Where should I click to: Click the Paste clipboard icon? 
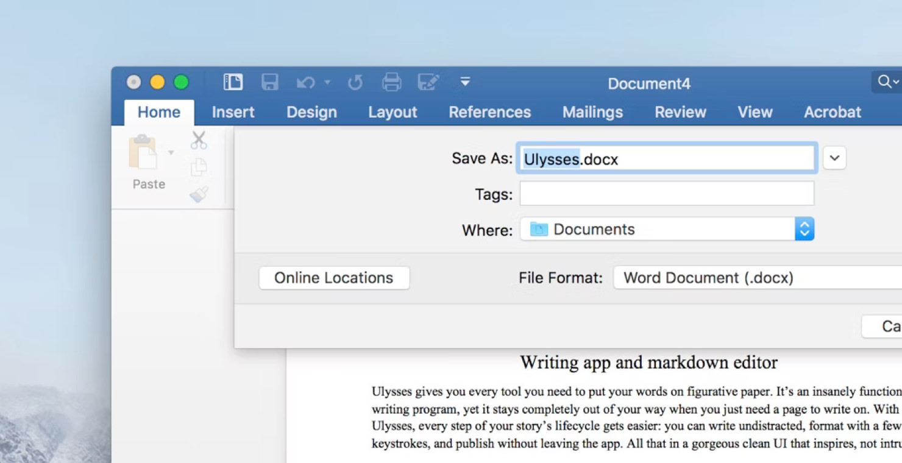click(x=143, y=152)
